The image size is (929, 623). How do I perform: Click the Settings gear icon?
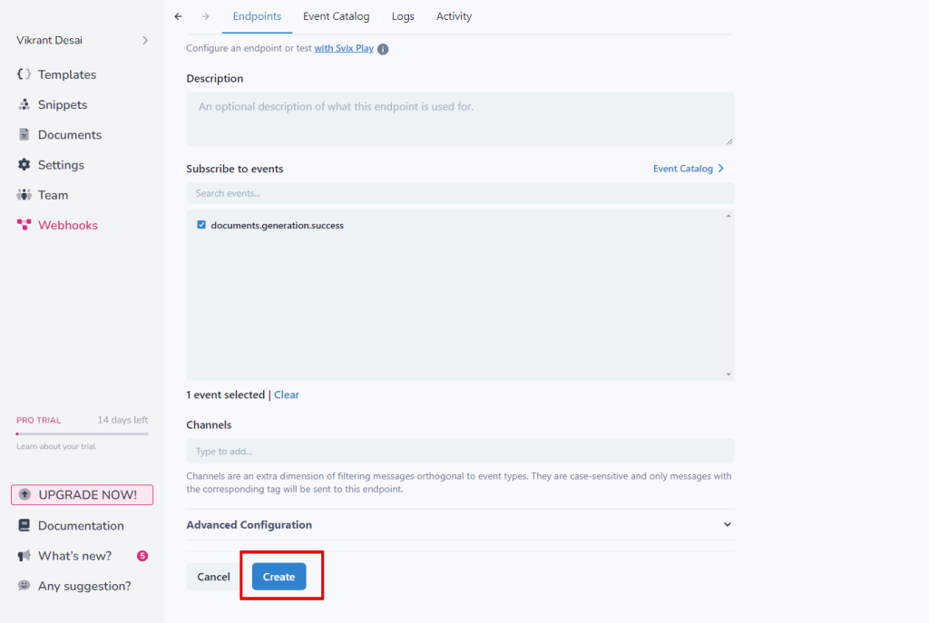(24, 164)
